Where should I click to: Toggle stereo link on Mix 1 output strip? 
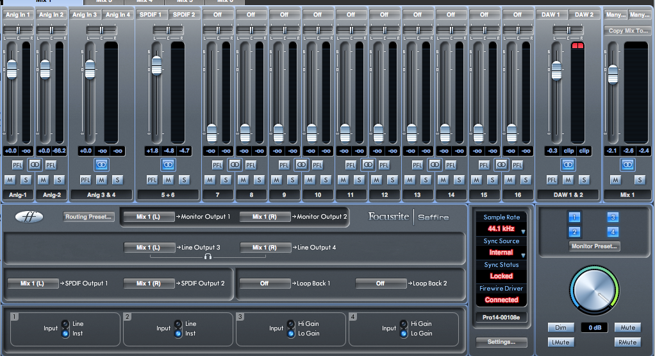[x=628, y=165]
